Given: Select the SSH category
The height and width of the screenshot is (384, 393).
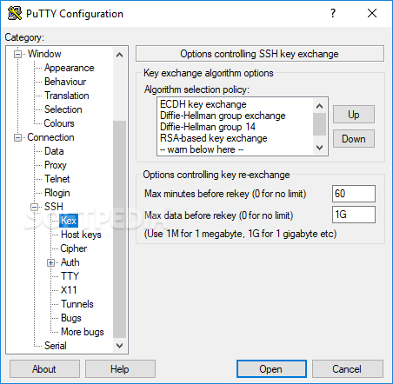Looking at the screenshot, I should point(54,207).
